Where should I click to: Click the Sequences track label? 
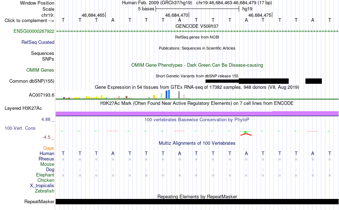click(x=42, y=53)
